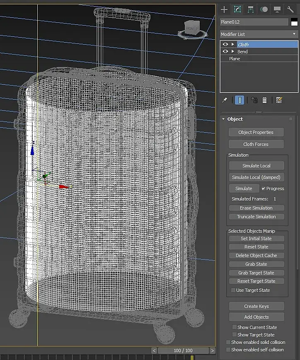
Task: Open the Motion panel tab
Action: [264, 10]
